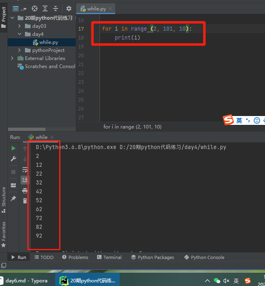Click the green Rerun play button

[x=13, y=148]
